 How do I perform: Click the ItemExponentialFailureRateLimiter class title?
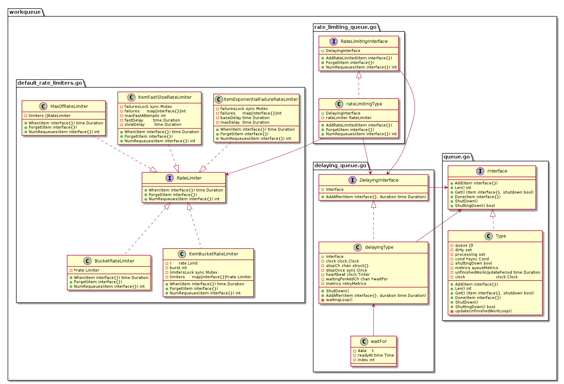[x=261, y=99]
